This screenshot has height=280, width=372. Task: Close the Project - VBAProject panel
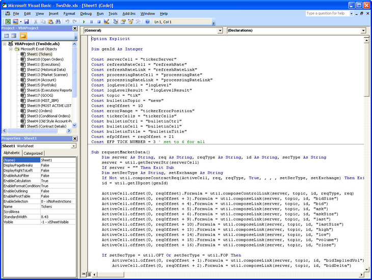(75, 28)
